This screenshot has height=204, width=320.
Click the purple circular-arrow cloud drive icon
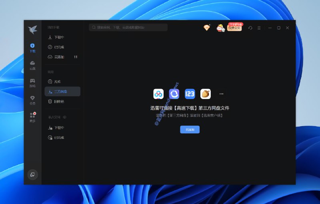[x=174, y=94]
